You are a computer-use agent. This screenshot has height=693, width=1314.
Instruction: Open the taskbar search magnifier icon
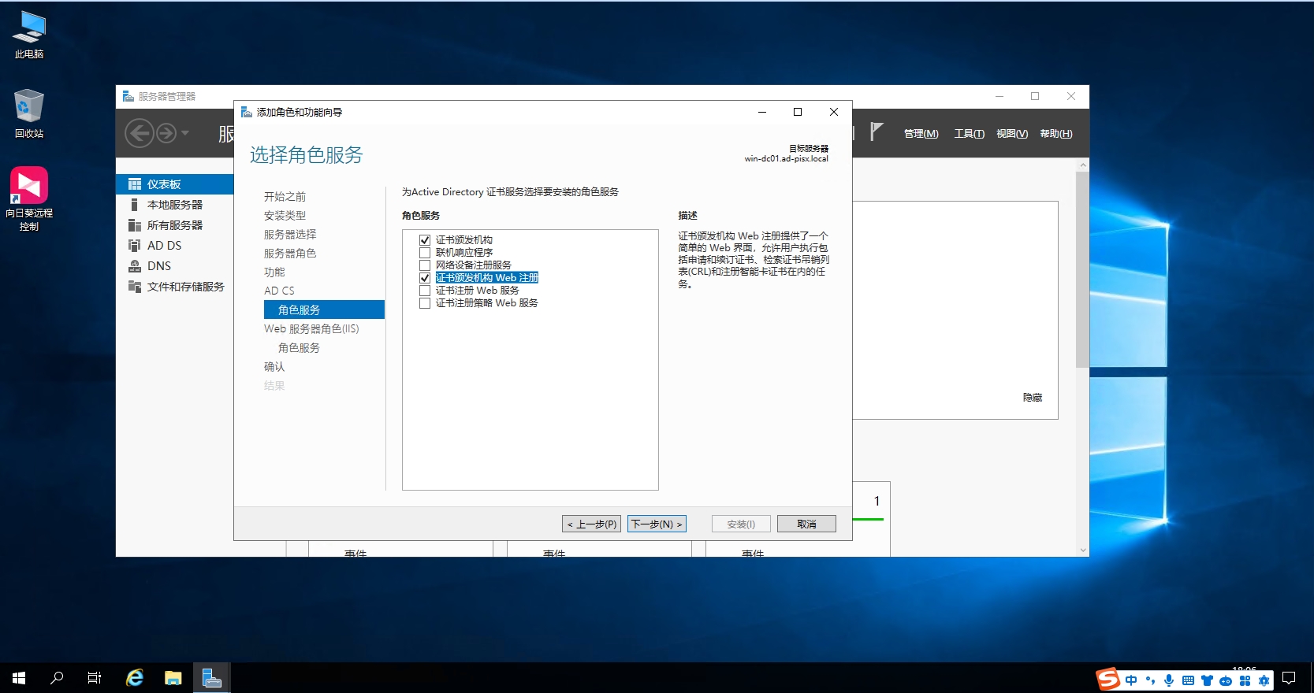57,678
